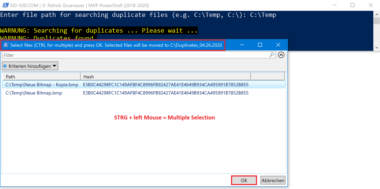This screenshot has width=380, height=189.
Task: Minimize the file selection dialog
Action: click(242, 45)
